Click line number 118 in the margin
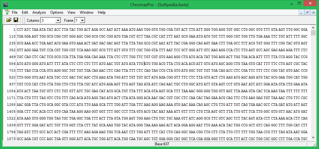The width and height of the screenshot is (319, 149). pyautogui.click(x=12, y=37)
